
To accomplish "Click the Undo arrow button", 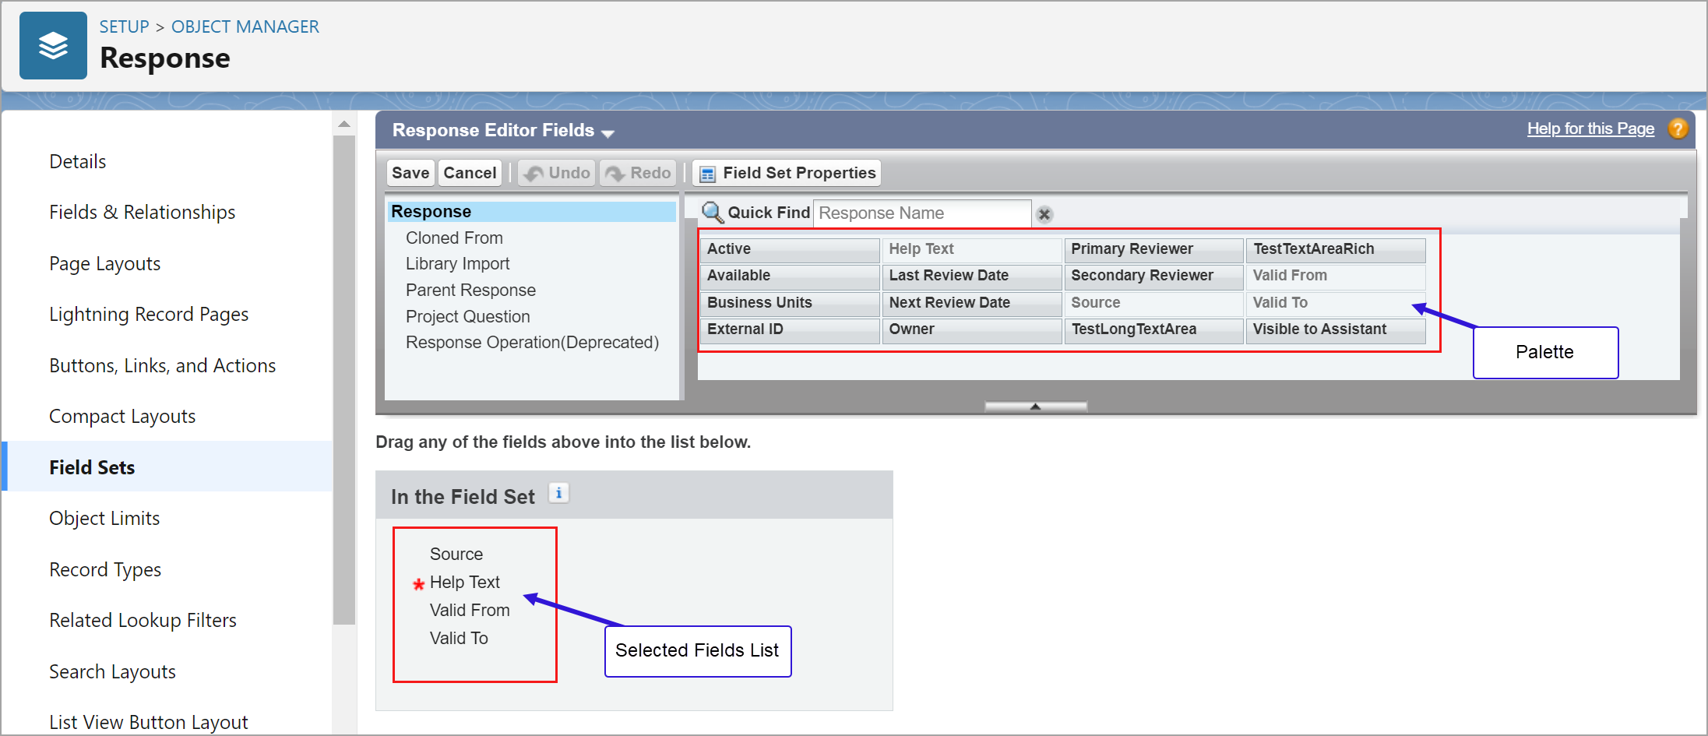I will coord(557,173).
